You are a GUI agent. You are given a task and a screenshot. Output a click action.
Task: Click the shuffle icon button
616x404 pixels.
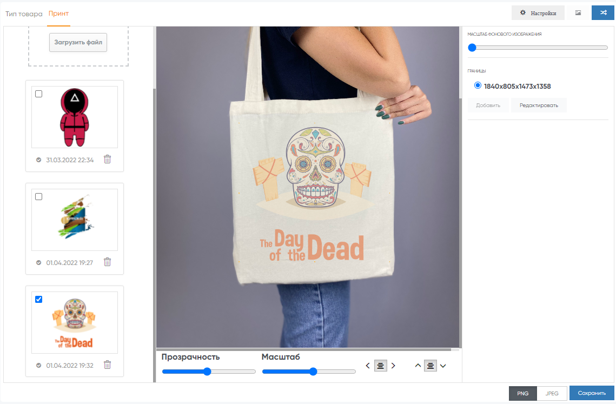(603, 13)
